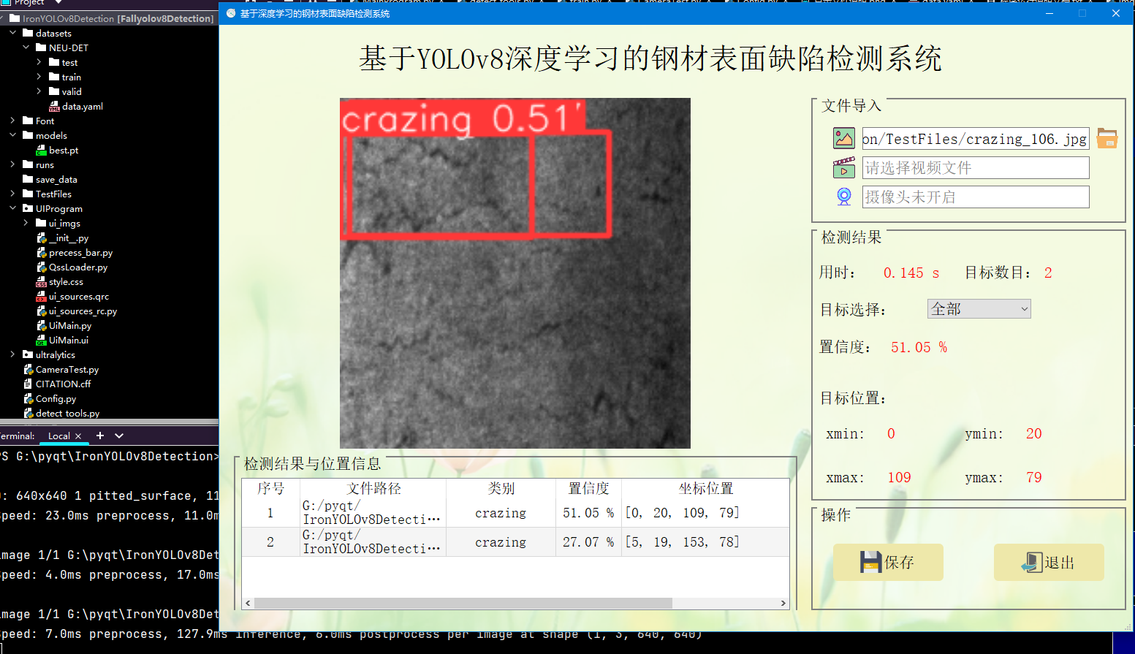Open style.css file

60,281
